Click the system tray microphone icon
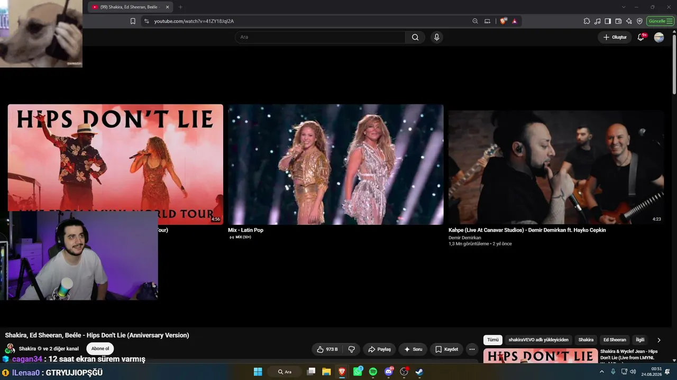Screen dimensions: 677x380 (x=613, y=372)
